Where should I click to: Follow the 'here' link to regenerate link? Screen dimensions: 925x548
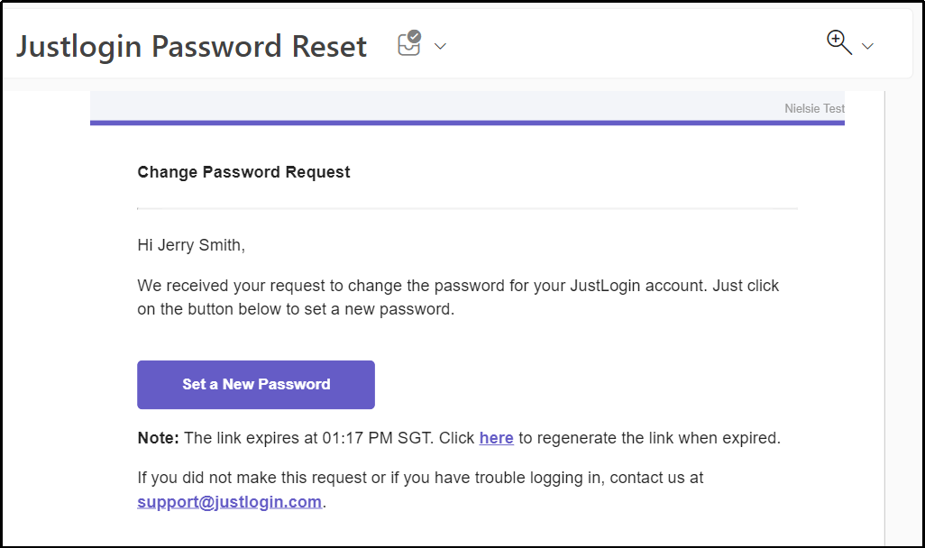[x=496, y=438]
